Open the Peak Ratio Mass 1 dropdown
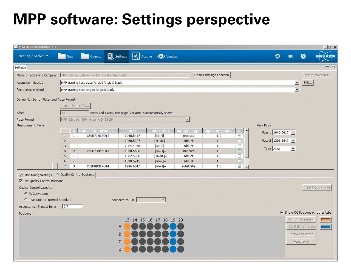351x273 pixels. [x=293, y=132]
